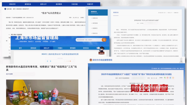
Task: Click the 深市监通告〔2021〕44号 document number
Action: pyautogui.click(x=136, y=83)
